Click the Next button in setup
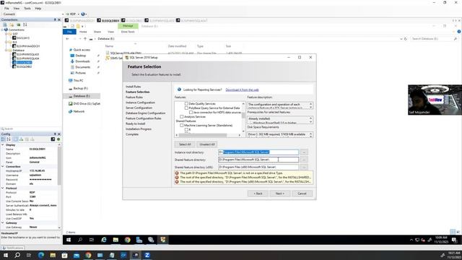The width and height of the screenshot is (462, 260). (x=279, y=194)
